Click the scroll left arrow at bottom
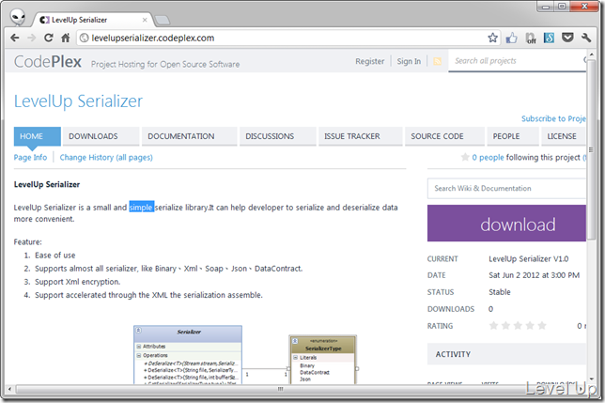 coord(9,389)
